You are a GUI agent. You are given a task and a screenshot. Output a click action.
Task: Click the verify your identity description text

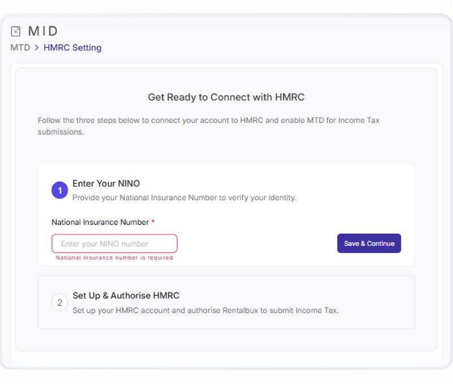click(184, 197)
